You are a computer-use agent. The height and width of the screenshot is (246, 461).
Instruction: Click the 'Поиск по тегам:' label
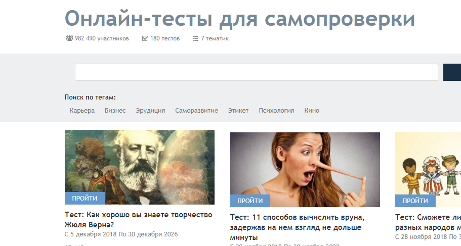(90, 97)
